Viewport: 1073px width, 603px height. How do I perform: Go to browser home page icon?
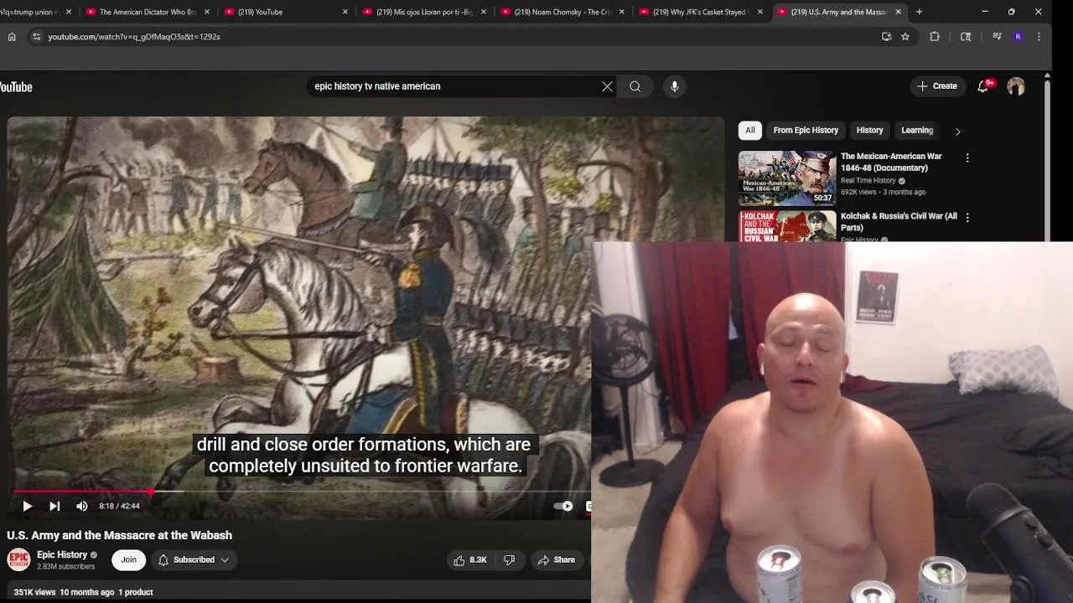click(x=12, y=37)
